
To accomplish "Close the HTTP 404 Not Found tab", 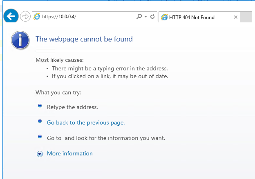I will tap(236, 17).
